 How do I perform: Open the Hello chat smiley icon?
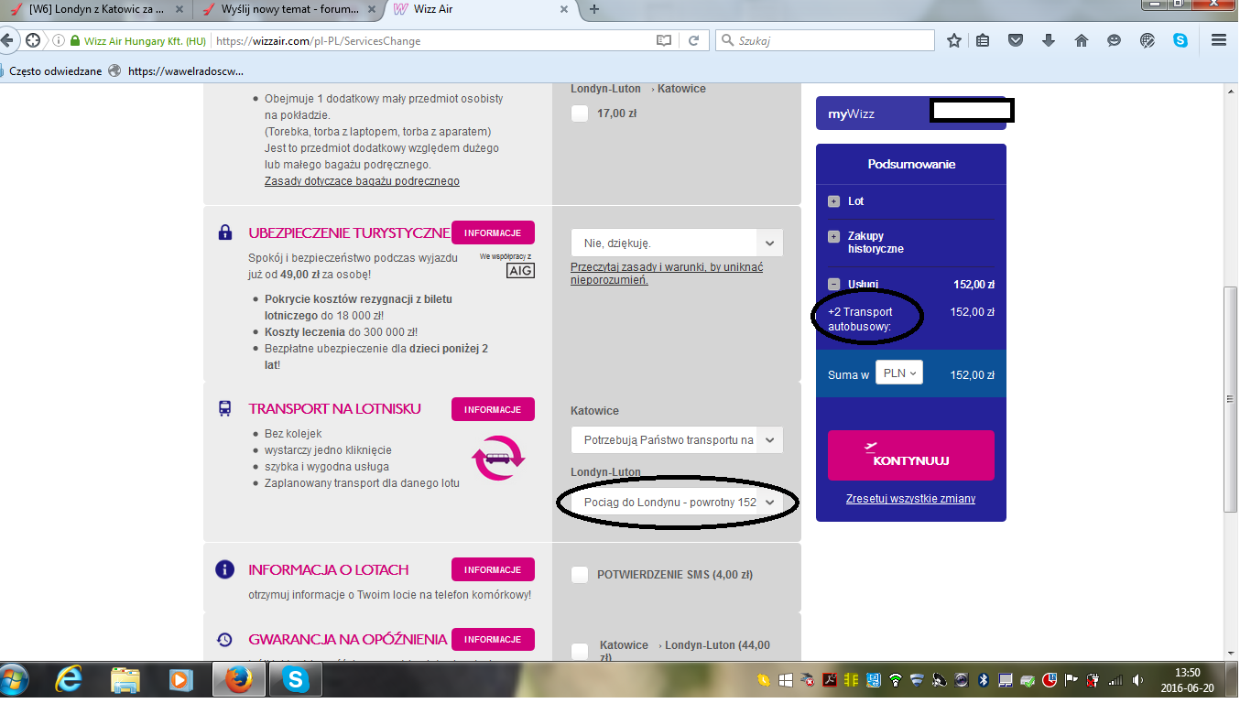click(1114, 40)
